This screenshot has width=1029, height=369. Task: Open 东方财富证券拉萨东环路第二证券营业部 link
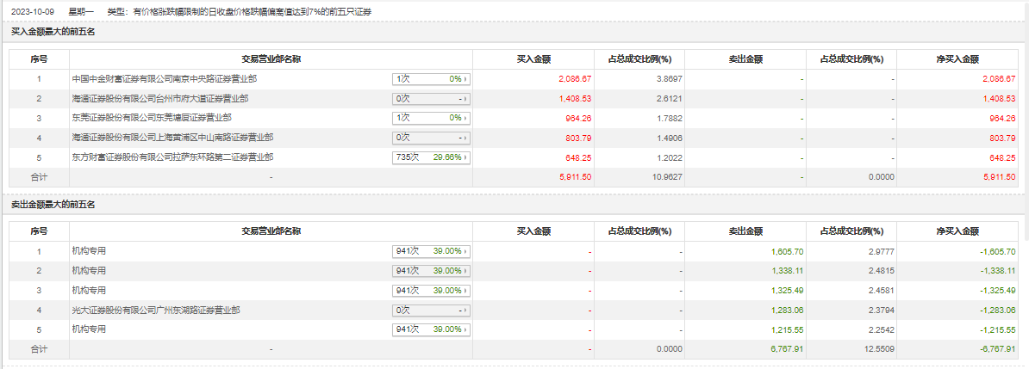click(172, 157)
